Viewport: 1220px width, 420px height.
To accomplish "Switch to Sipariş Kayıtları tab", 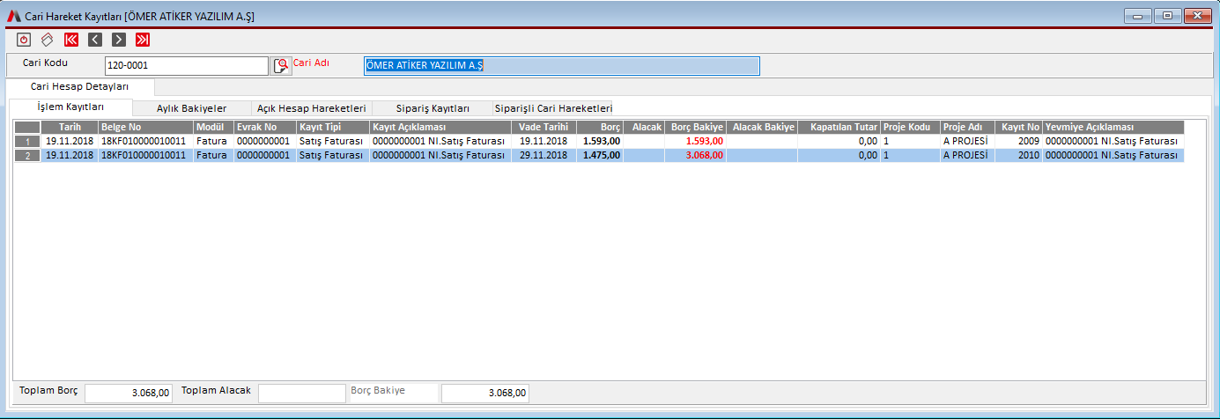I will point(433,108).
